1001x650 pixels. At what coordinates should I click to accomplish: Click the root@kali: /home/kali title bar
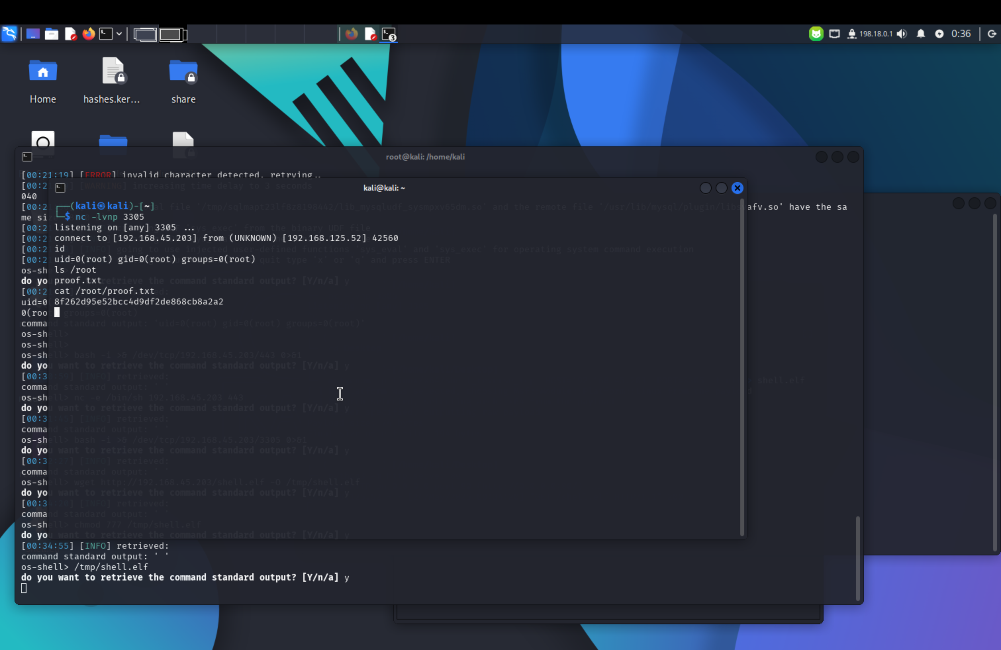tap(425, 157)
